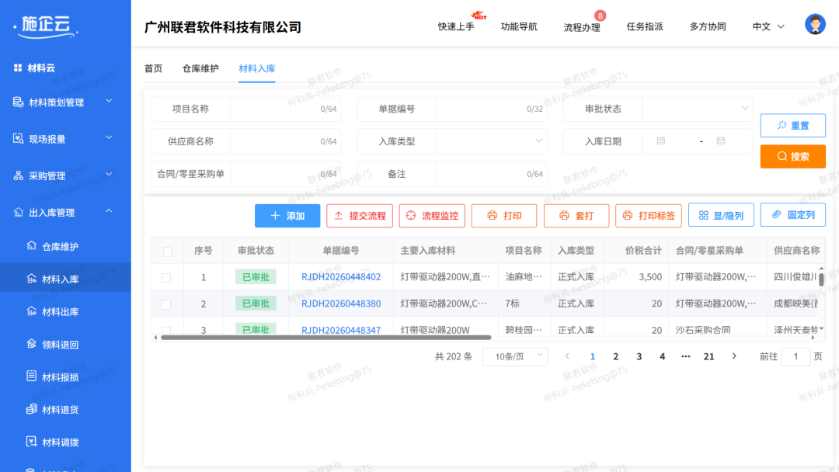Click the 采购管理 sidebar icon
The height and width of the screenshot is (472, 839).
coord(18,176)
